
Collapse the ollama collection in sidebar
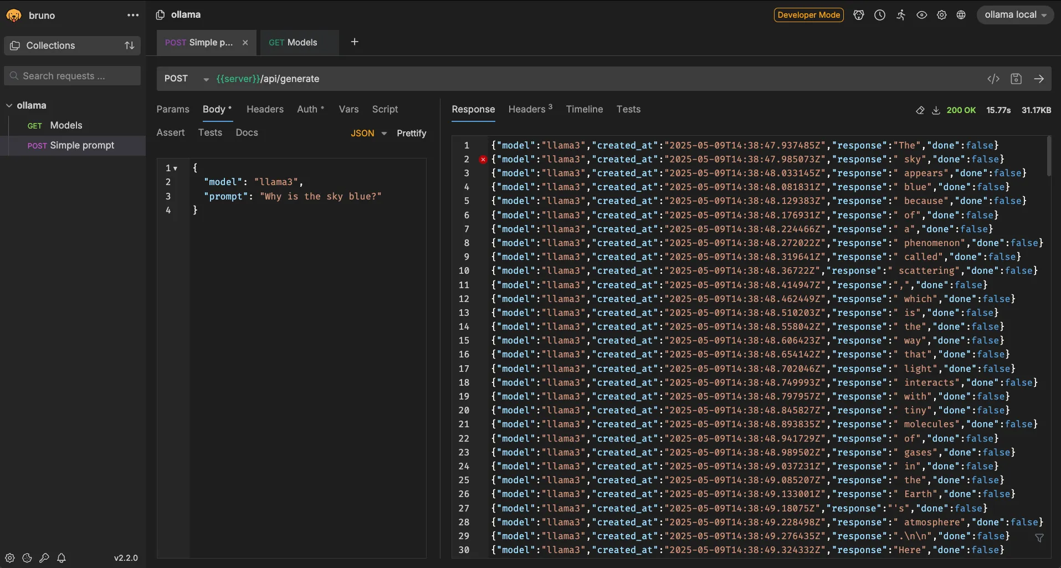point(9,105)
